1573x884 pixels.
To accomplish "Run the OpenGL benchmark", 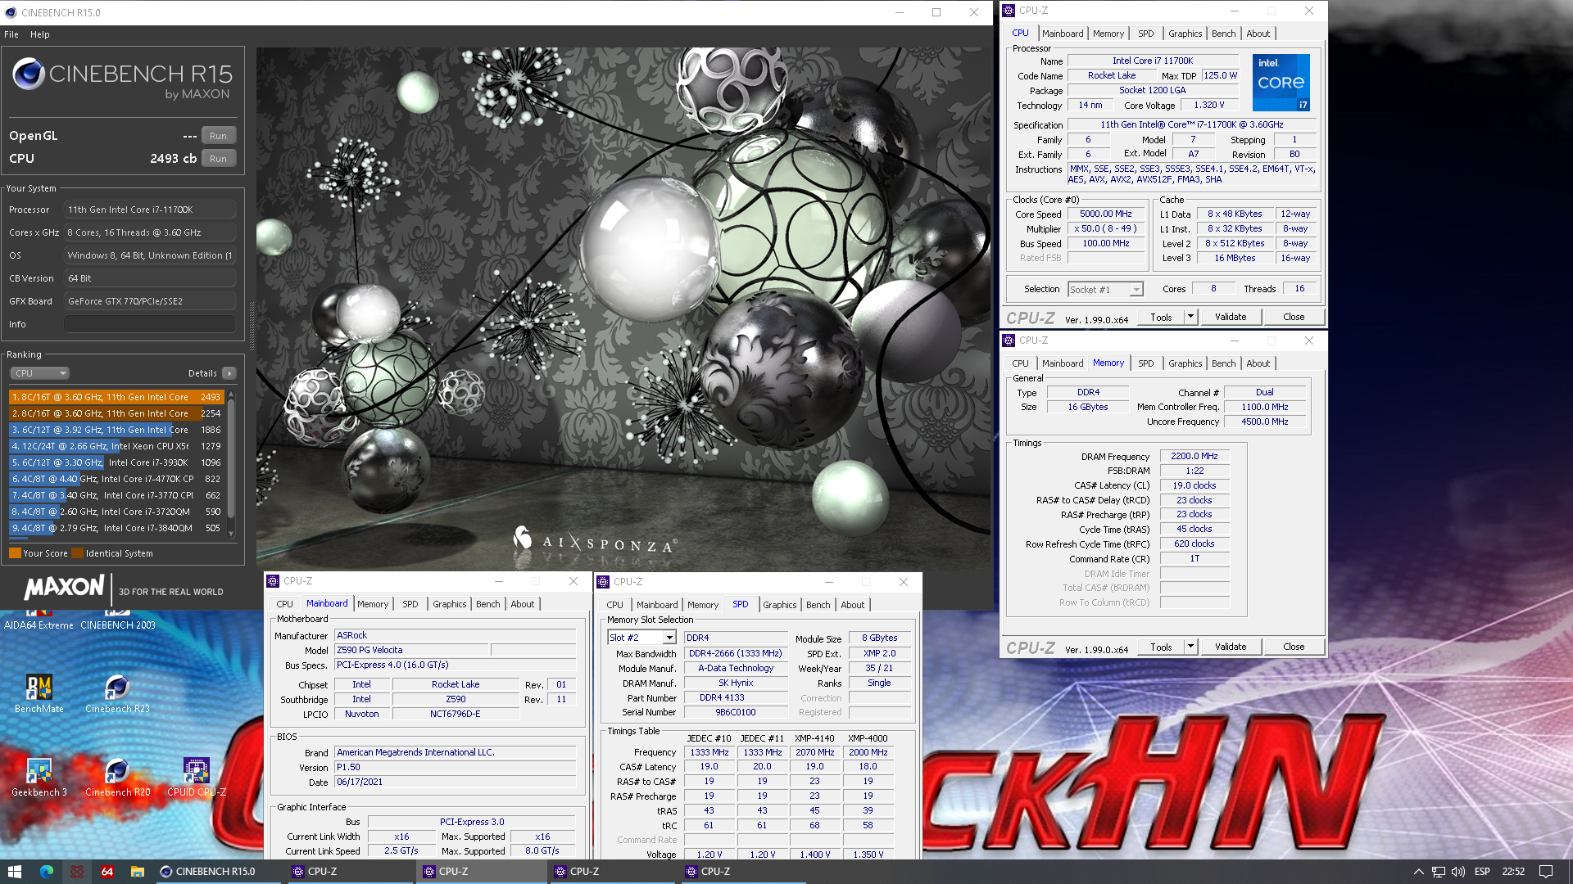I will coord(218,136).
